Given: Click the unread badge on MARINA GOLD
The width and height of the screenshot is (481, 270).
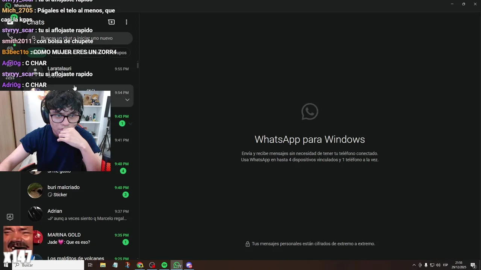Looking at the screenshot, I should coord(126,242).
